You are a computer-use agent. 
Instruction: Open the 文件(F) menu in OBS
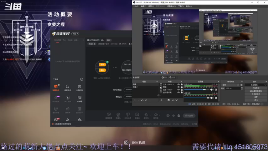136,6
